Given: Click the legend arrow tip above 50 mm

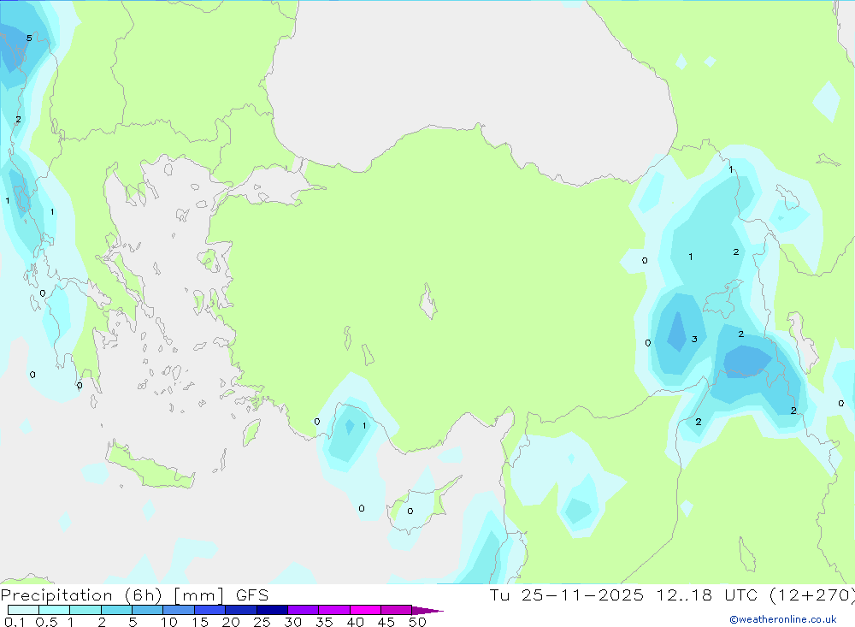Looking at the screenshot, I should click(427, 611).
